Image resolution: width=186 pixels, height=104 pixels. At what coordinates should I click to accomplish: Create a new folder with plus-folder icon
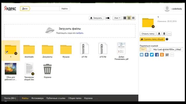[108, 18]
